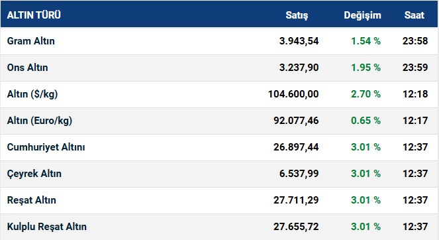Click the 2.70 % change value
The height and width of the screenshot is (240, 439).
click(366, 94)
